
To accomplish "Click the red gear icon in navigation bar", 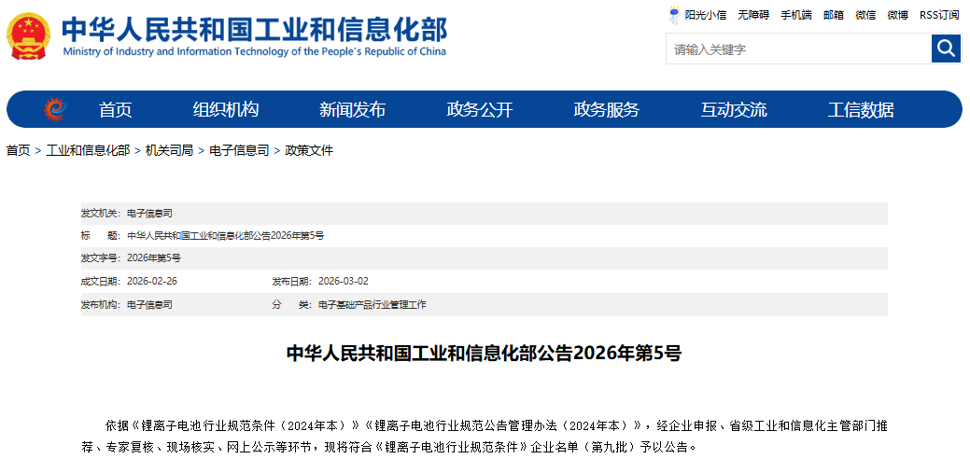I will coord(55,110).
